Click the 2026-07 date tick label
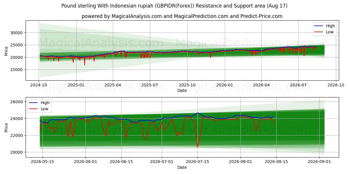 click(298, 86)
